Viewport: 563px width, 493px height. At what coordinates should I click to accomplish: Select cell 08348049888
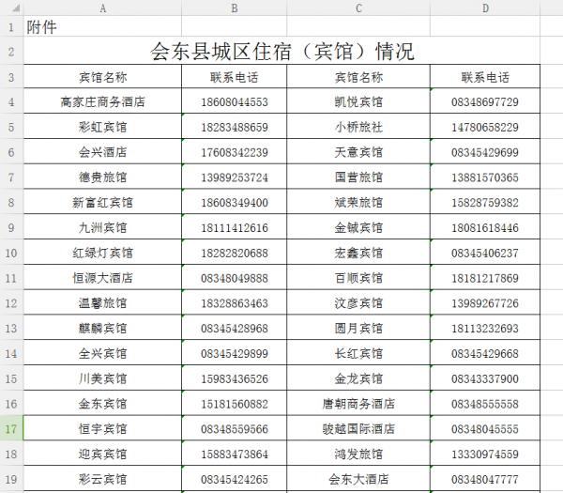tap(234, 278)
